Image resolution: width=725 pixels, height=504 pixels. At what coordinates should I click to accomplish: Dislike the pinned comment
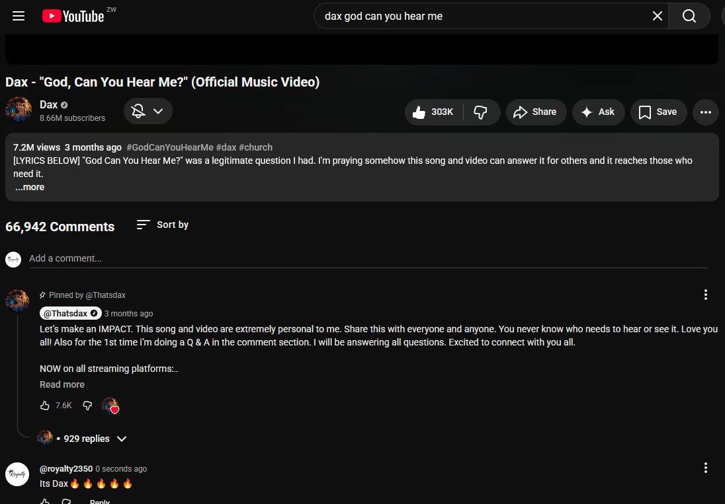[x=87, y=405]
